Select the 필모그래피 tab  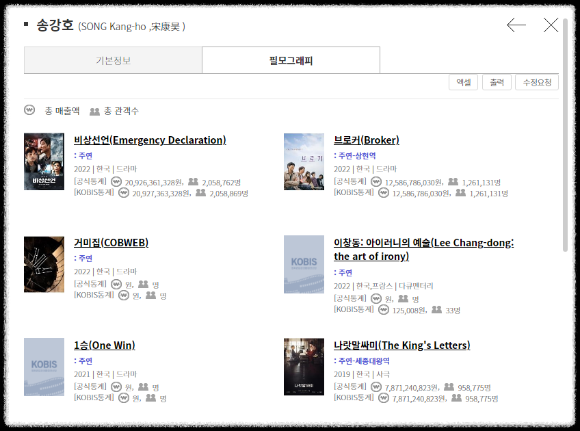(x=291, y=60)
